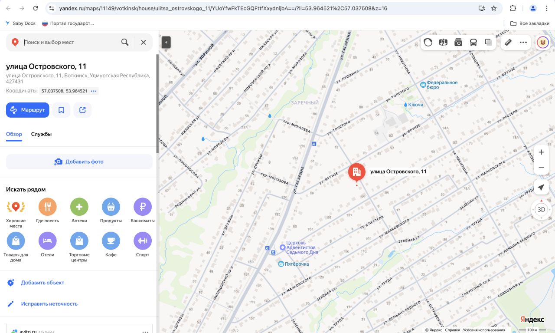Click the Добавить объект link
This screenshot has height=333, width=555.
[42, 283]
